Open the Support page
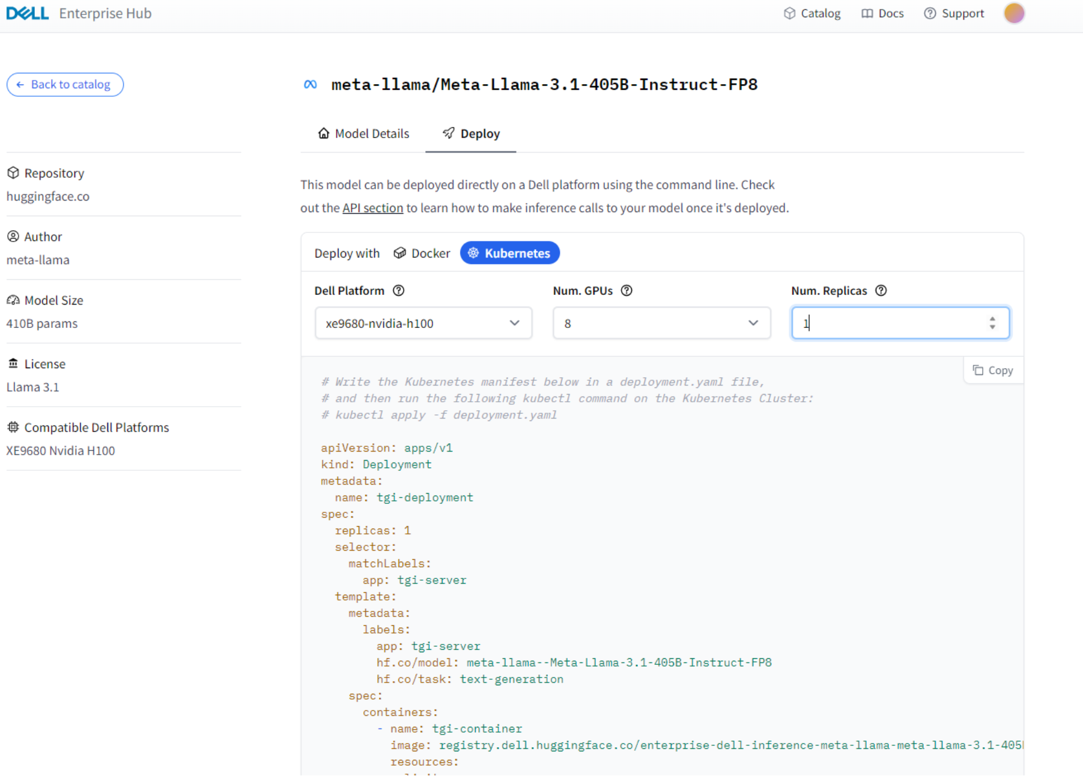This screenshot has width=1083, height=776. coord(954,13)
